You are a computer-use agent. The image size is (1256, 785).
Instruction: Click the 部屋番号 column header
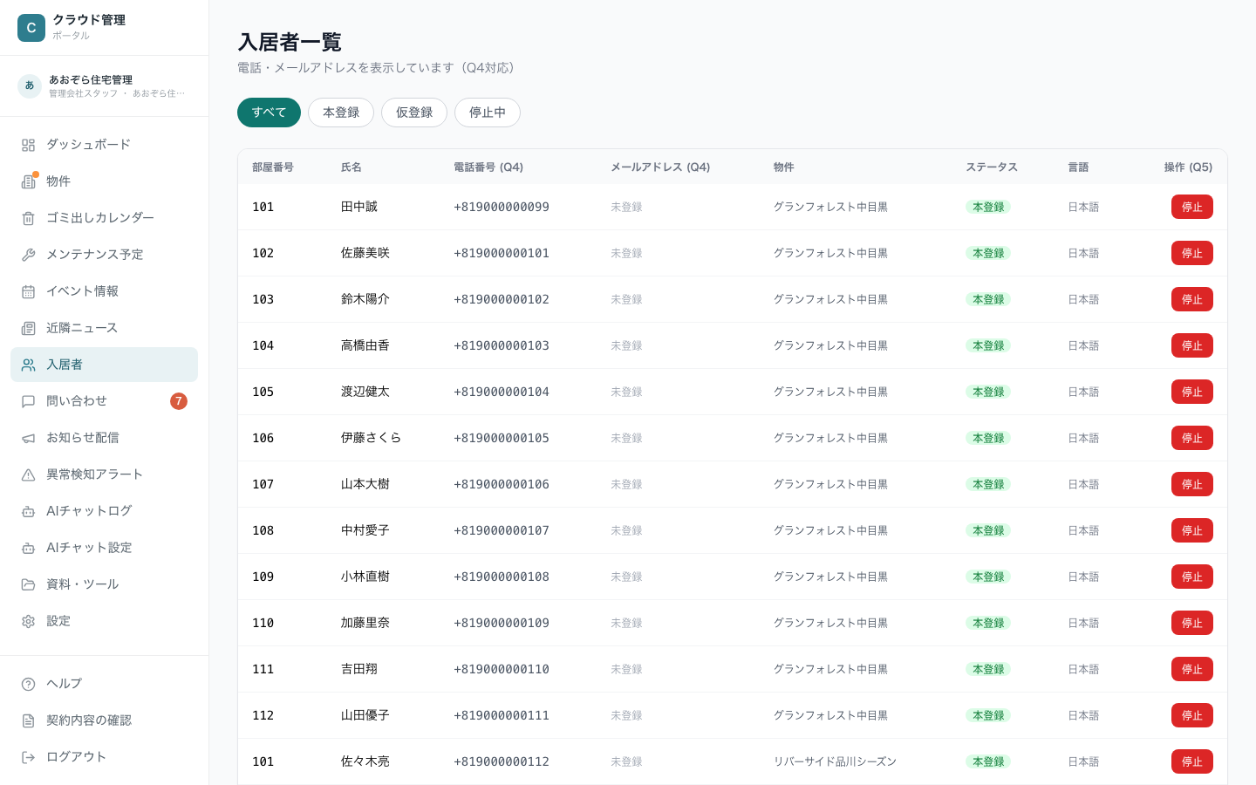[x=273, y=167]
